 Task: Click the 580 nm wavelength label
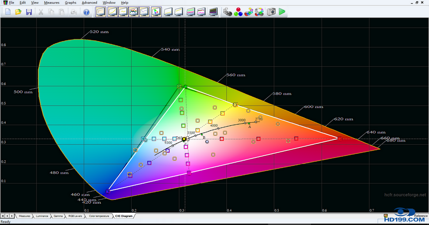(282, 93)
